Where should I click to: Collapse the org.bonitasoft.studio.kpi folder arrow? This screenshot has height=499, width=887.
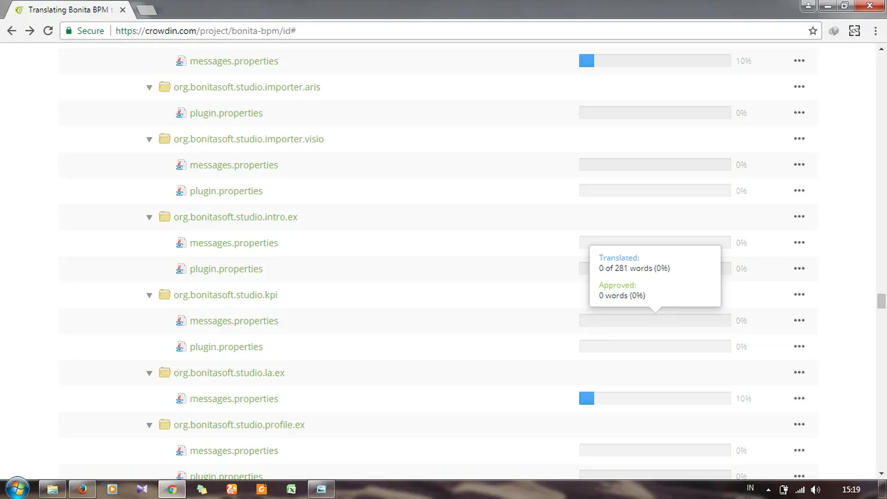149,295
